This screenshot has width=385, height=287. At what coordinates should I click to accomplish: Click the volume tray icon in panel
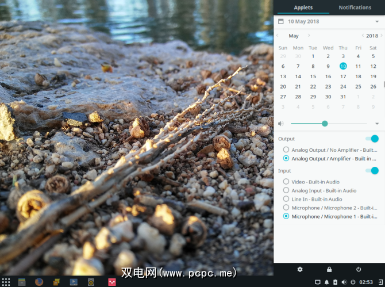344,282
